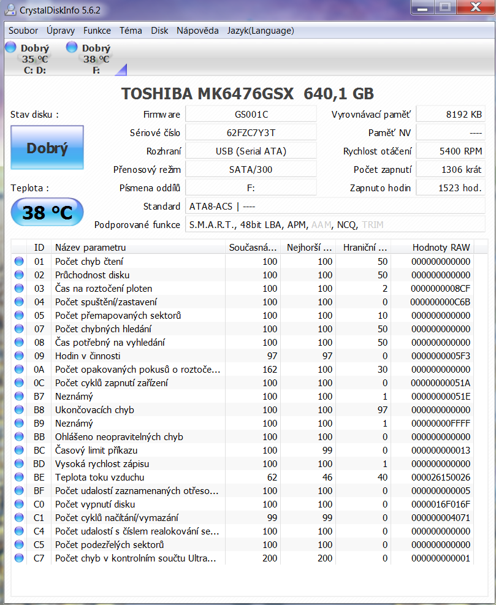Click the Nejhorší column header
The width and height of the screenshot is (496, 605).
point(308,247)
